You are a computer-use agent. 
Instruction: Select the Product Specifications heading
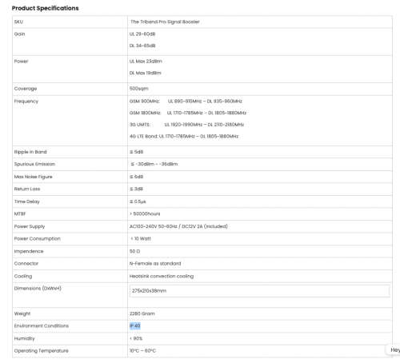coord(46,8)
